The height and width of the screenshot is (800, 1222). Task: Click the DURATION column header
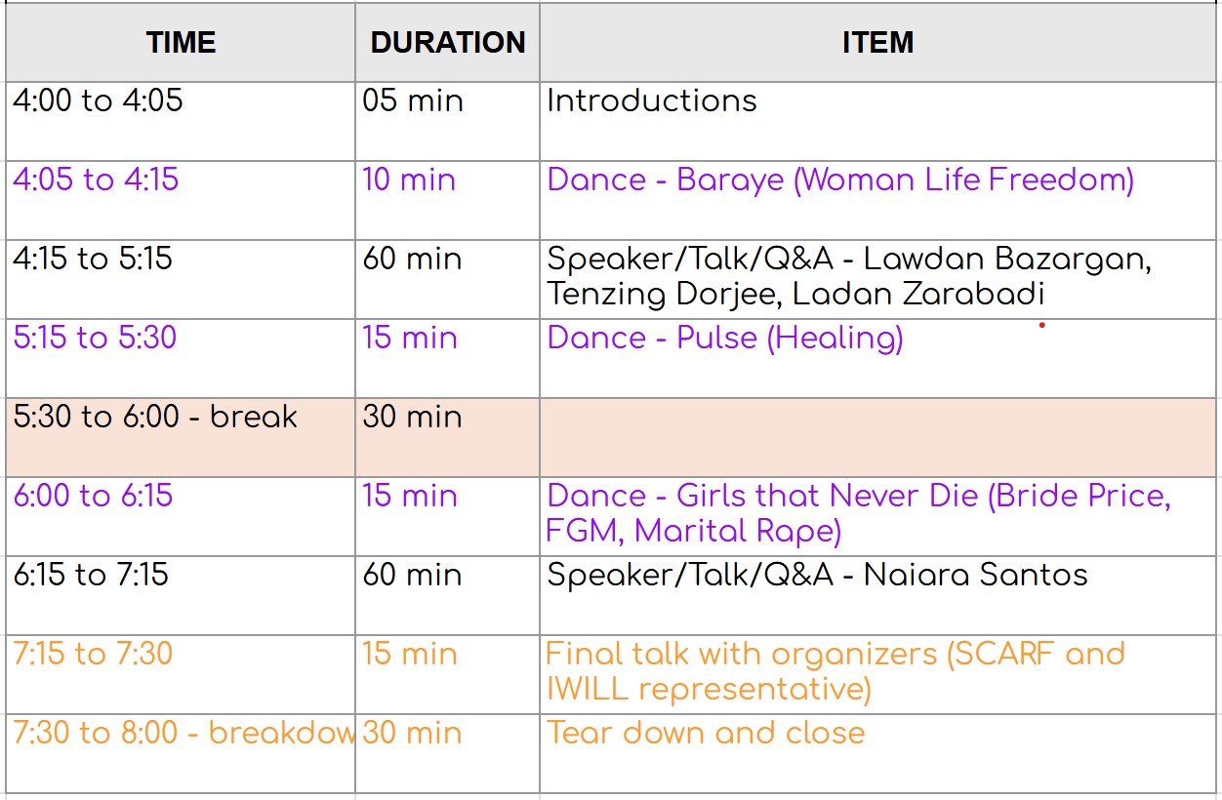coord(448,43)
